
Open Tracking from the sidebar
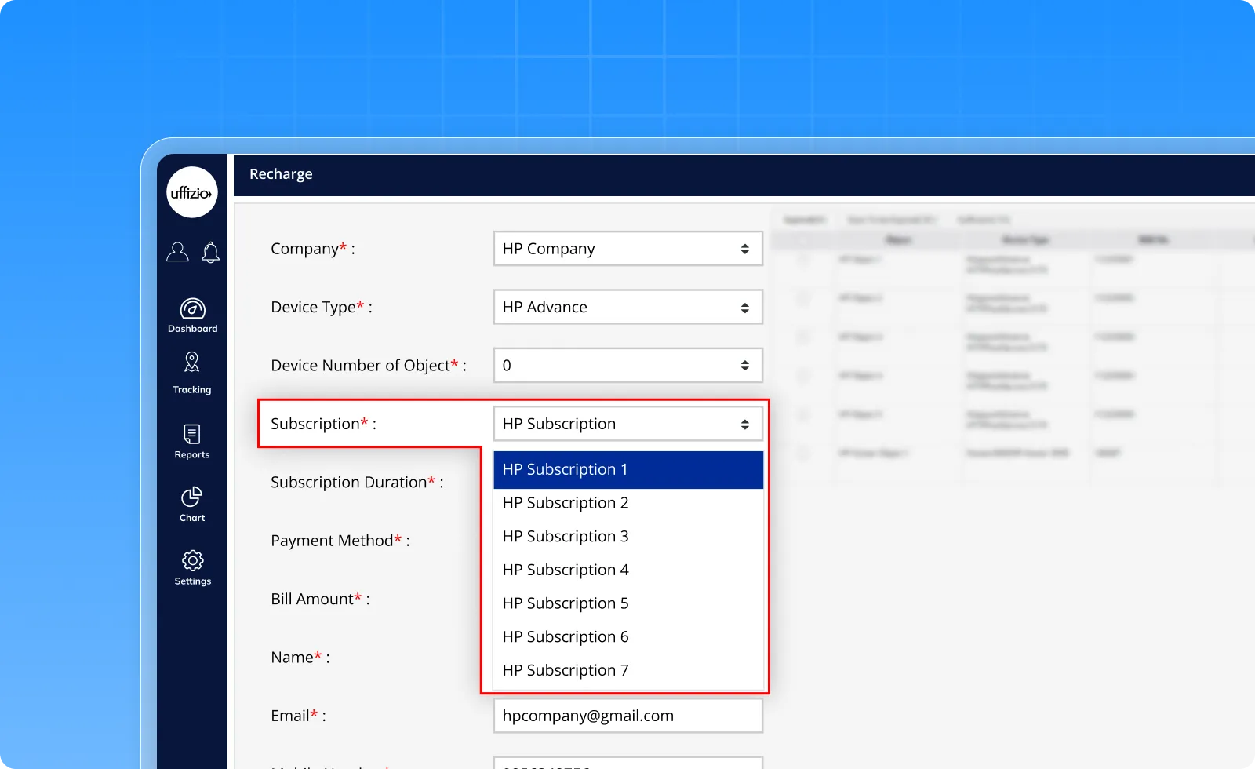point(192,373)
